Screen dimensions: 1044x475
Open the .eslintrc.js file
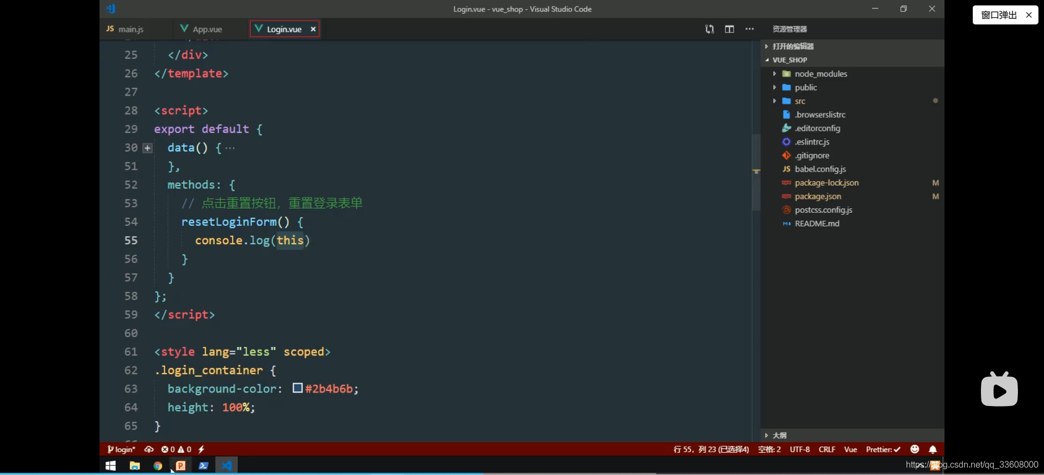pyautogui.click(x=852, y=142)
